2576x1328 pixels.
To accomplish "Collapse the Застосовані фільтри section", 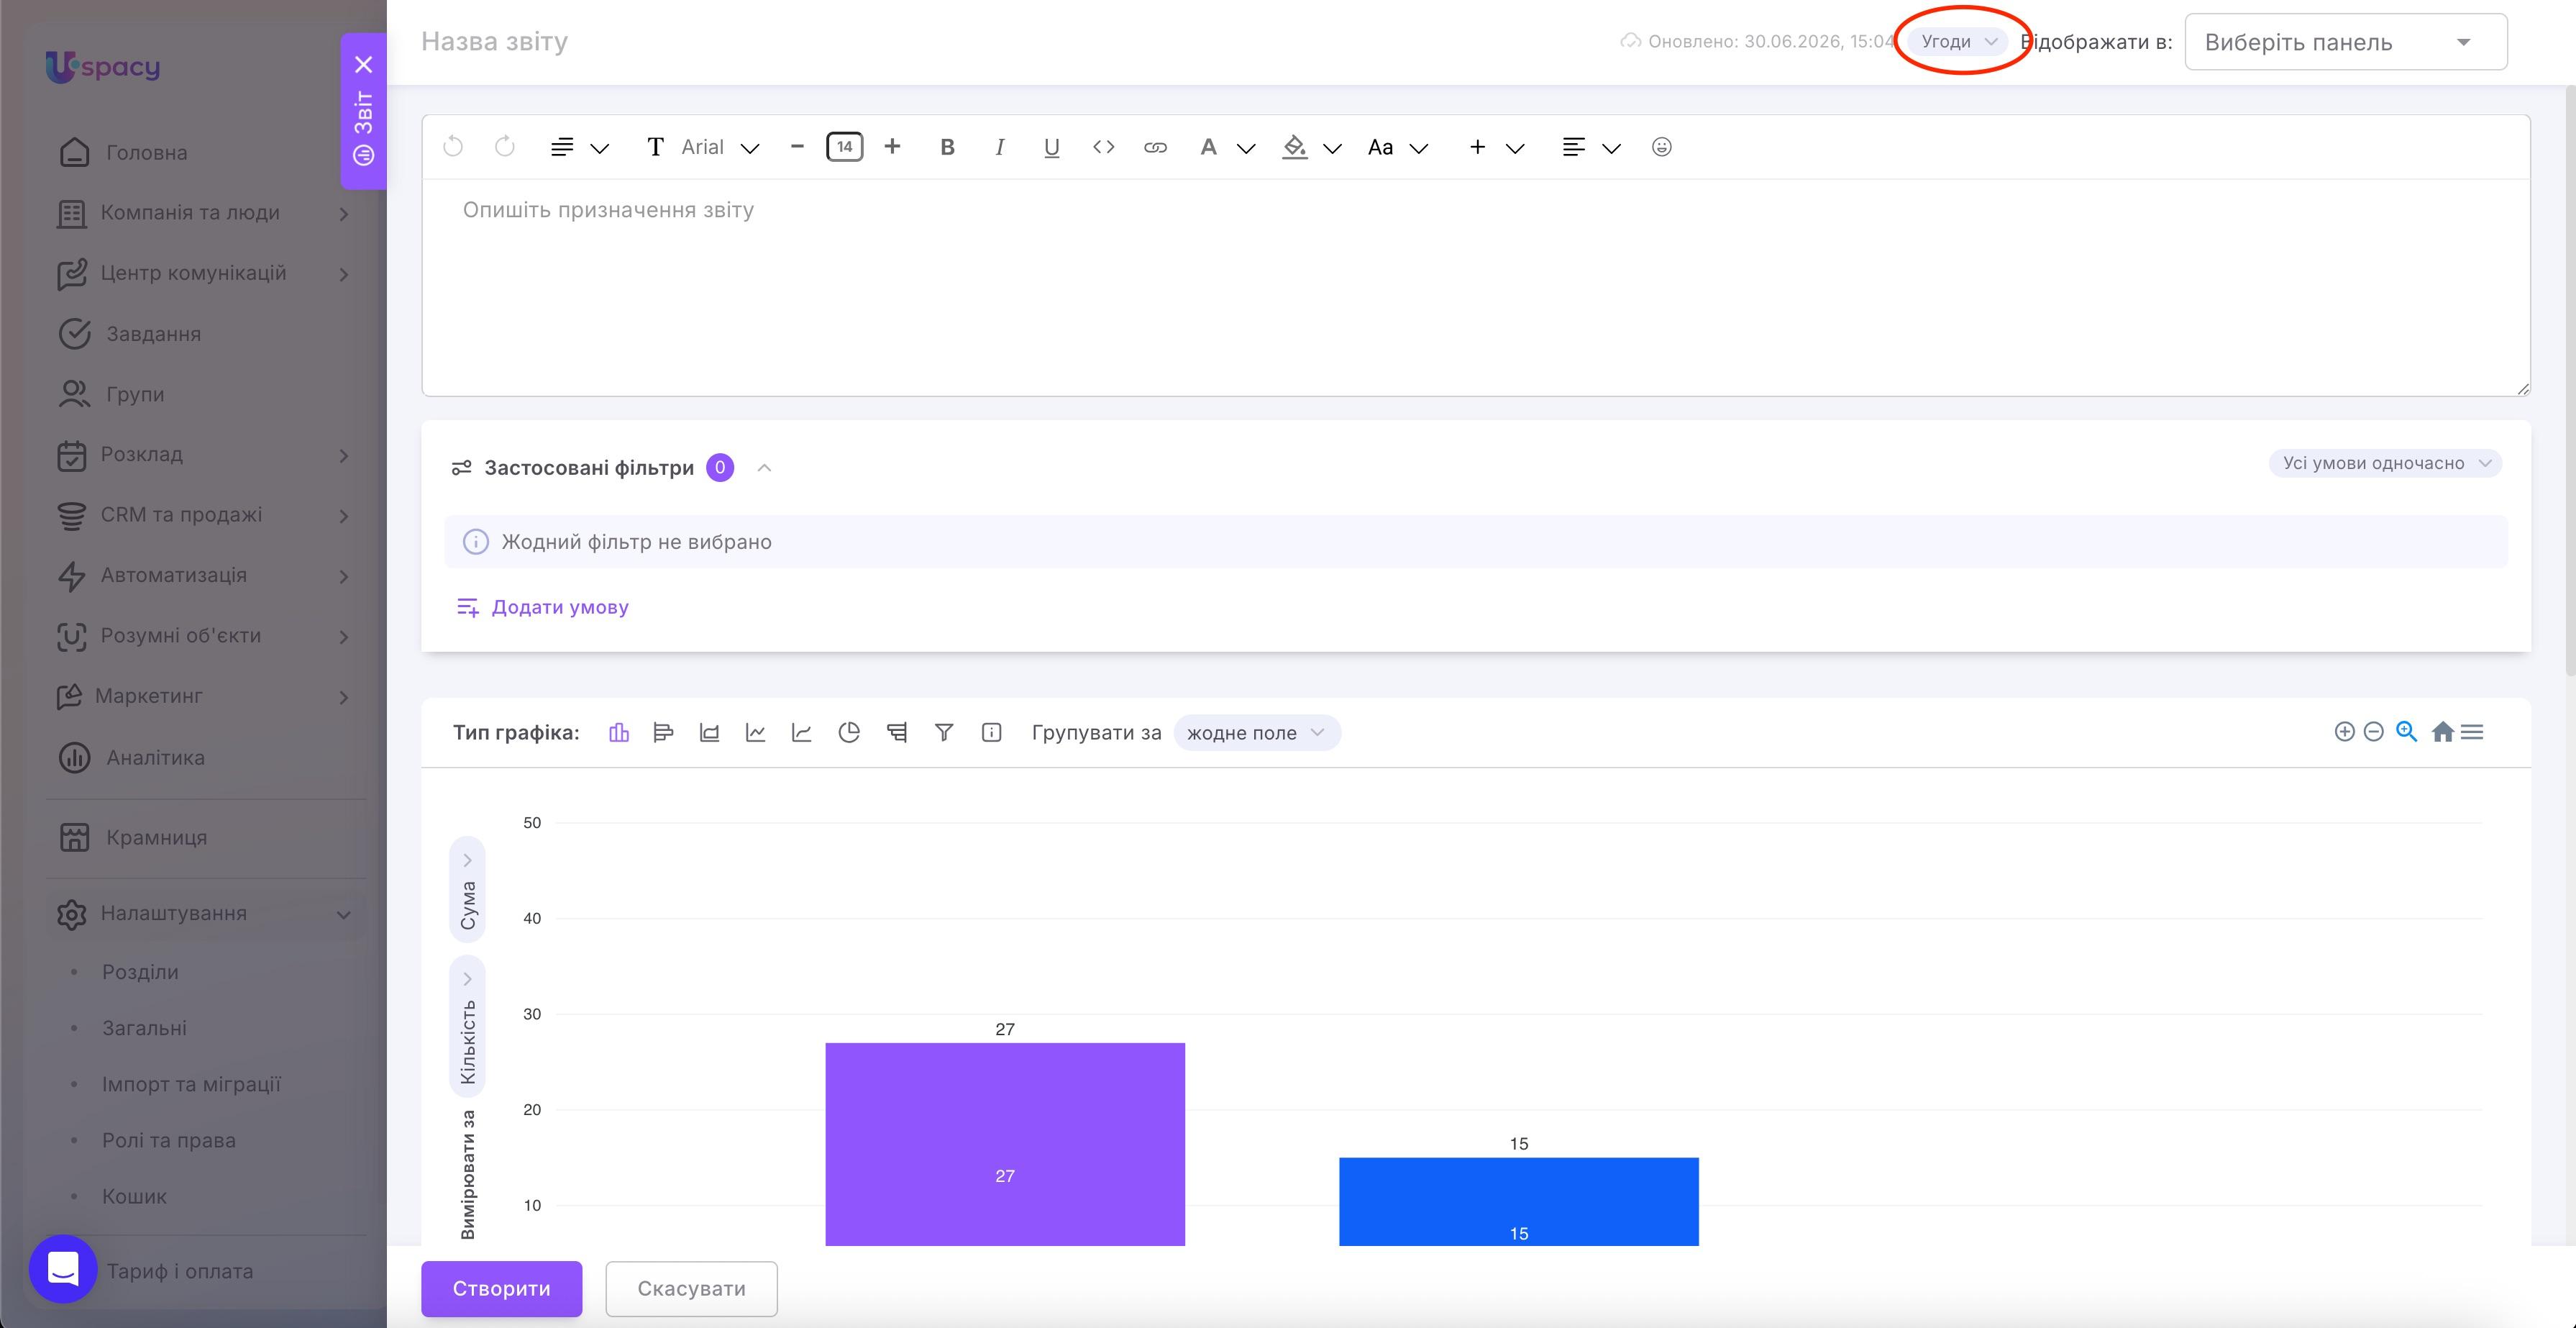I will tap(764, 467).
